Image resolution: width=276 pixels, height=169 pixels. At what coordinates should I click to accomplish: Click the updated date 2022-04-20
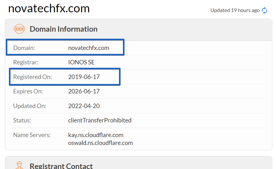(x=84, y=106)
